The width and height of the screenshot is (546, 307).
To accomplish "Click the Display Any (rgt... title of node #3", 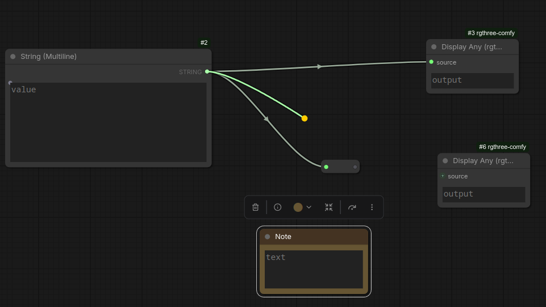I will pyautogui.click(x=472, y=47).
